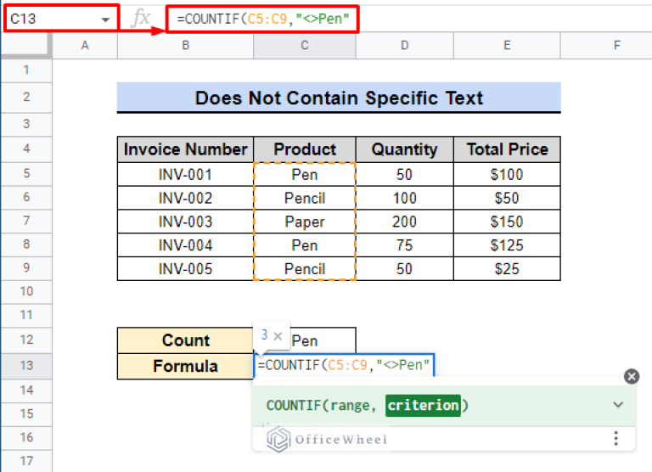652x472 pixels.
Task: Click the Name box showing C13
Action: coord(51,19)
